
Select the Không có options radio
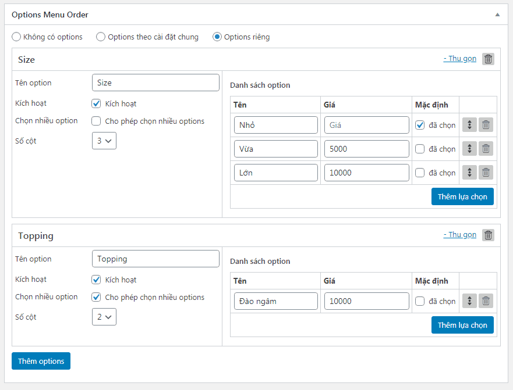point(16,37)
